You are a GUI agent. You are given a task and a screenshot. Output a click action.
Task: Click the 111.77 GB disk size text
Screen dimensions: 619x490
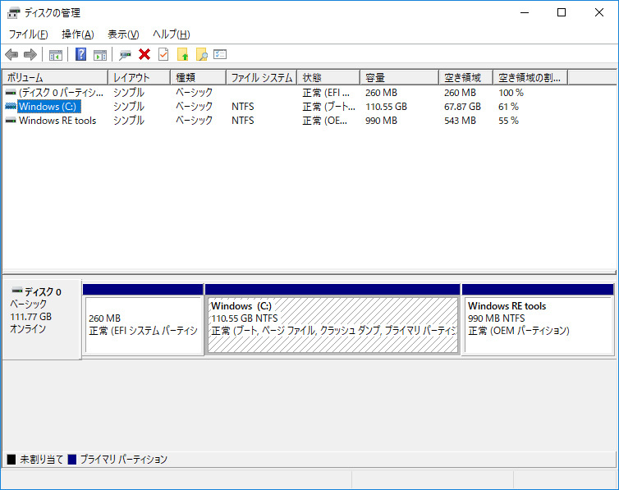(x=31, y=317)
